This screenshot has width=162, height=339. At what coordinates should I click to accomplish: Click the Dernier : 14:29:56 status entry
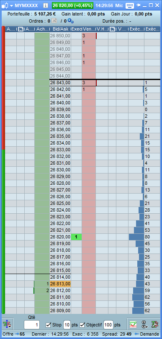(x=50, y=334)
